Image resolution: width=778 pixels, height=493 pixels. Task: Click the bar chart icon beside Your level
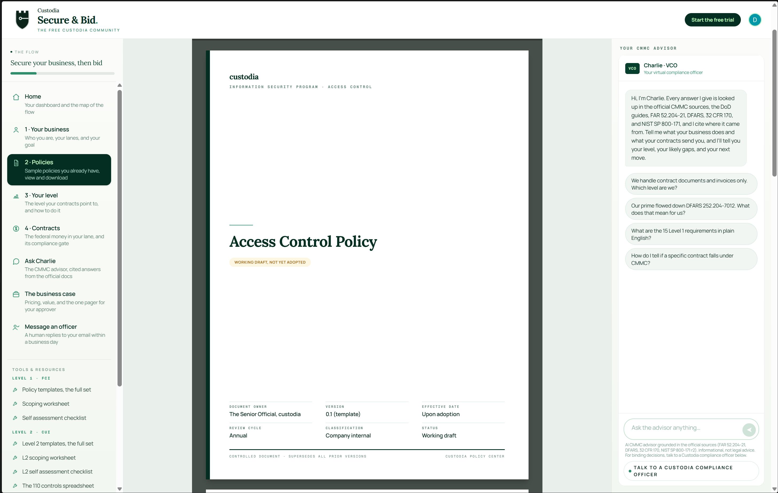click(x=16, y=196)
